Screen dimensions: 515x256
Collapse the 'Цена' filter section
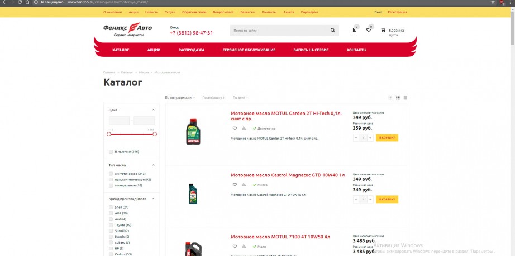pos(154,110)
